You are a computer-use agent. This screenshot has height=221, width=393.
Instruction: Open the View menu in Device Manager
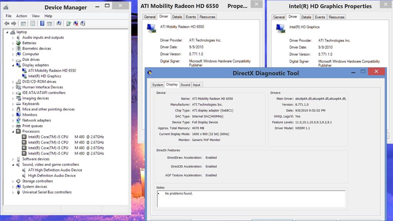(36, 16)
